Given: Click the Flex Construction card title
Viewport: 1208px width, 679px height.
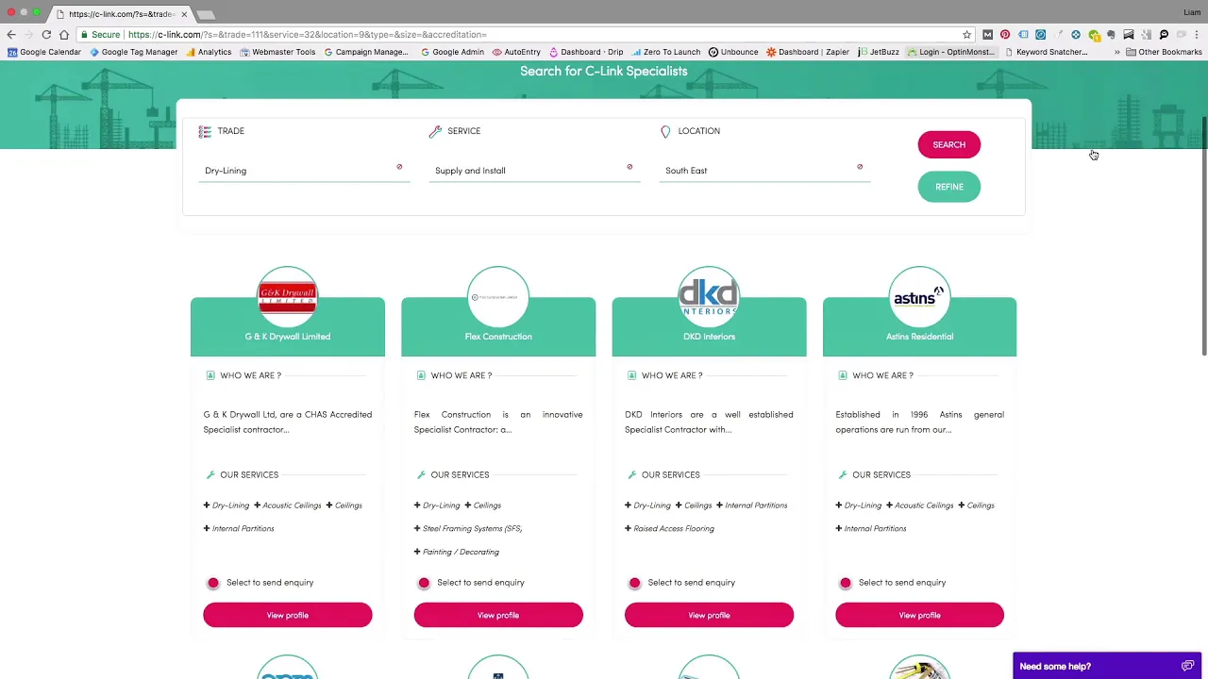Looking at the screenshot, I should 498,337.
